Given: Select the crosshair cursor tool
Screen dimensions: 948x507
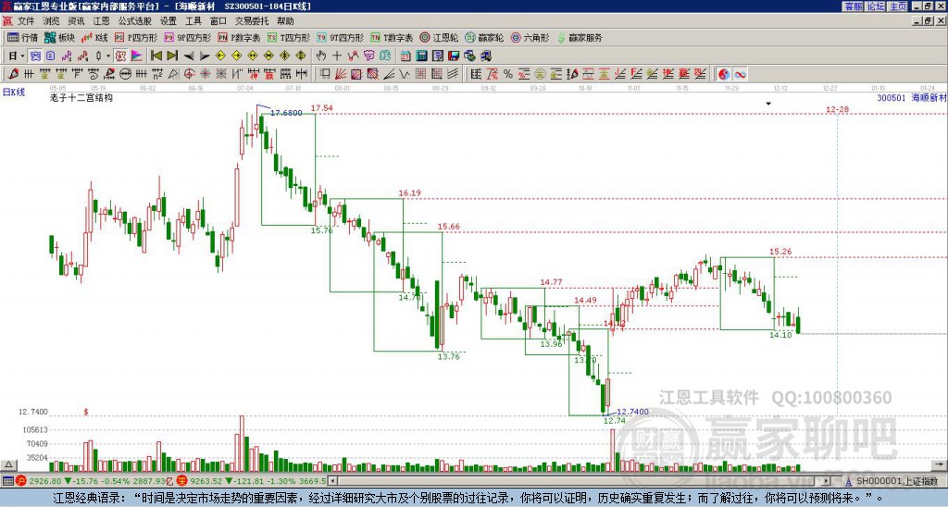Looking at the screenshot, I should coord(337,56).
